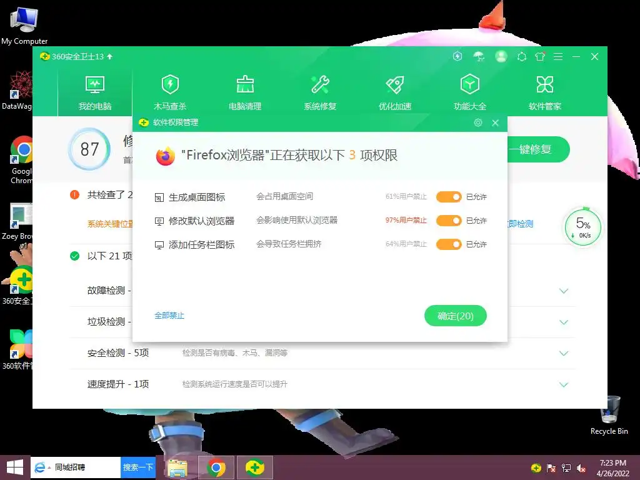Click 会导致任务栏拥挤 description
640x480 pixels.
(289, 244)
